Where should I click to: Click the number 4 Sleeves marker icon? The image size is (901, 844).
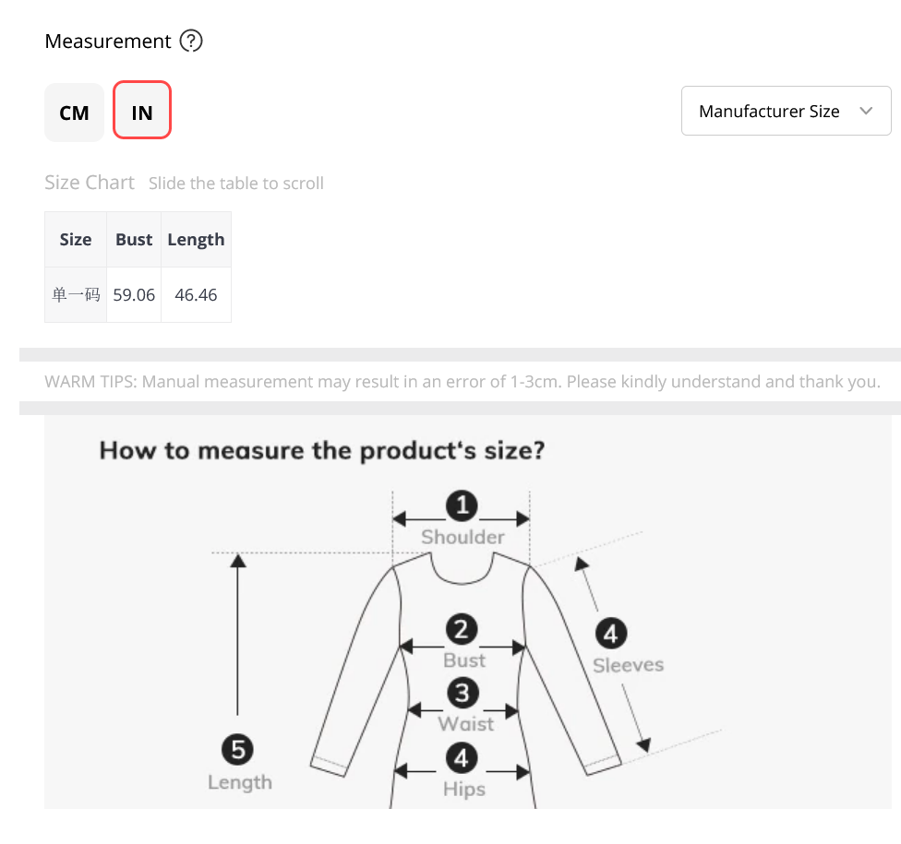(x=611, y=634)
